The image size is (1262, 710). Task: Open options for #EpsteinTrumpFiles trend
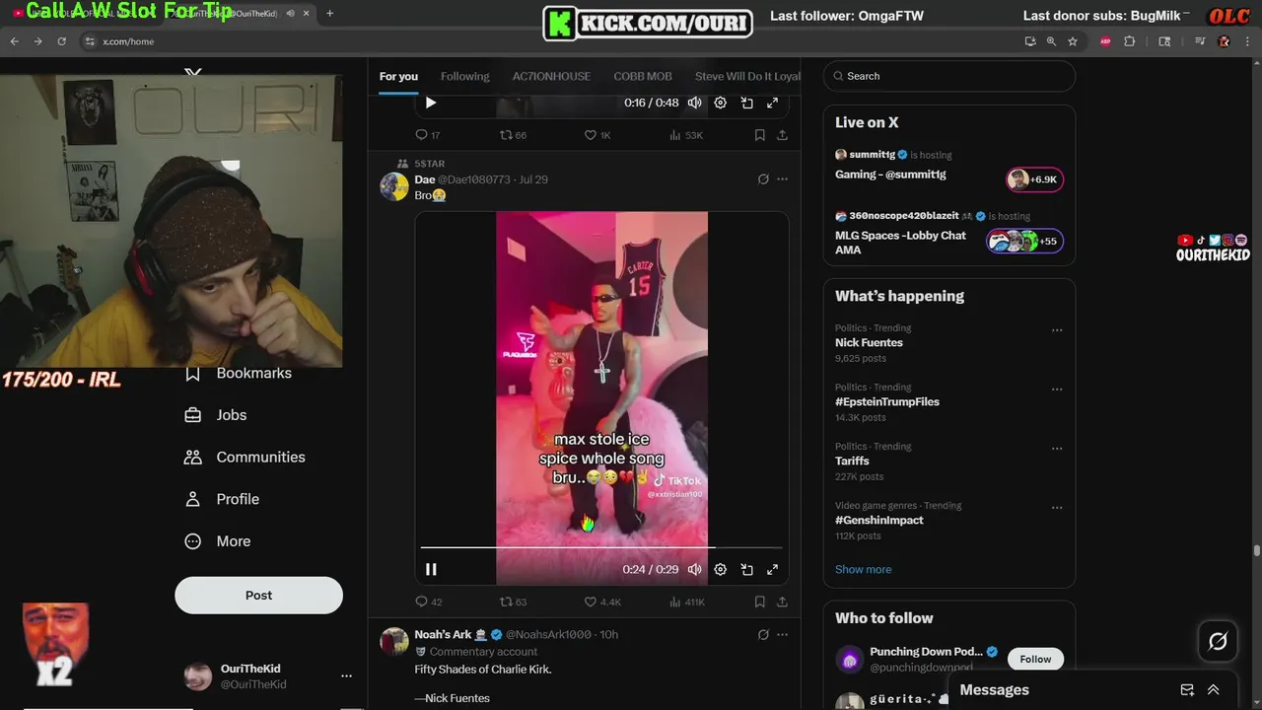[x=1057, y=390]
